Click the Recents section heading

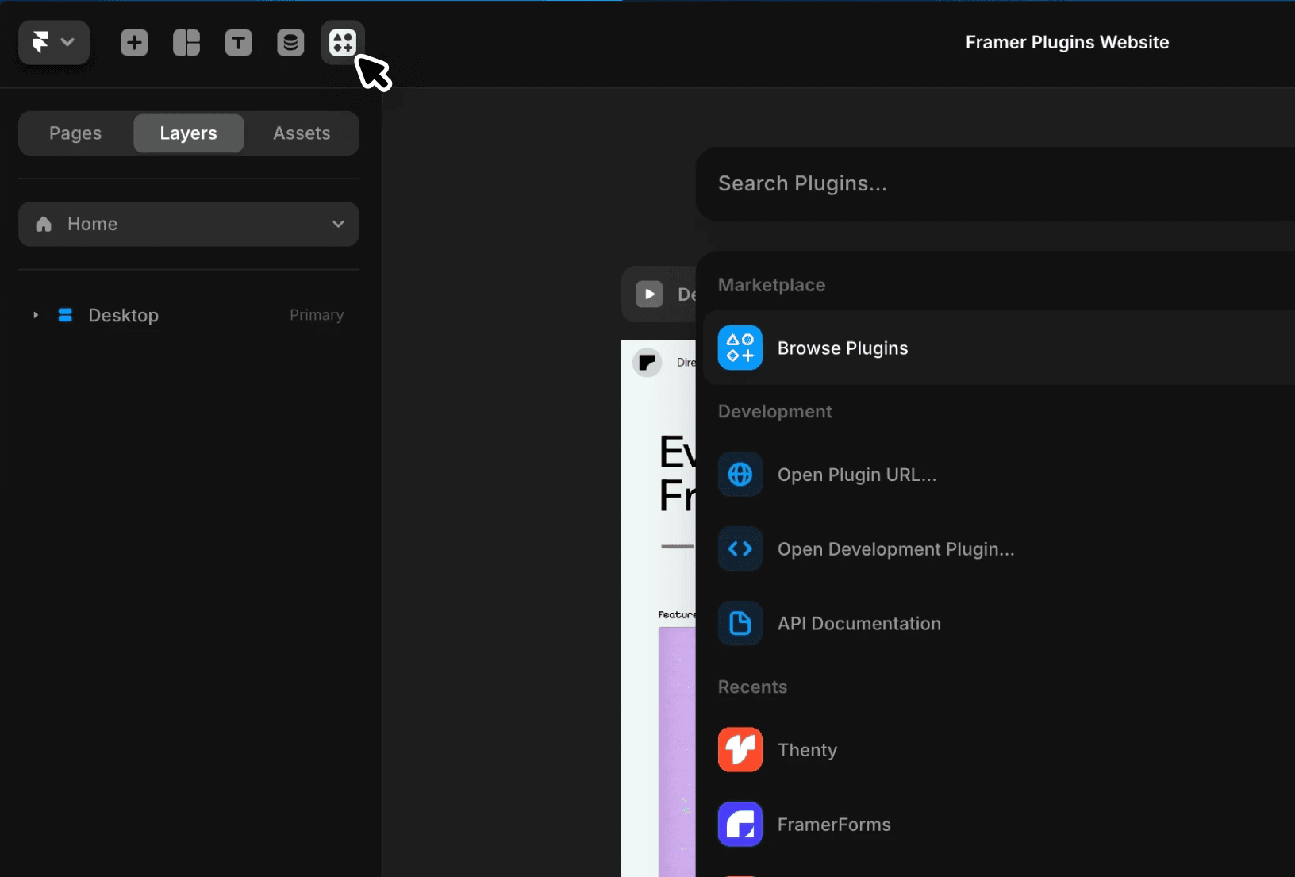pos(752,687)
